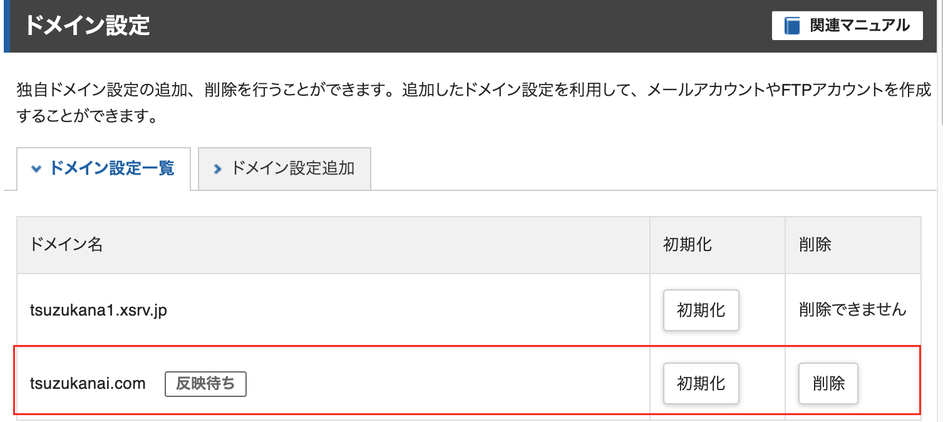The height and width of the screenshot is (422, 943).
Task: Click the 初期化 column header cell
Action: [718, 245]
